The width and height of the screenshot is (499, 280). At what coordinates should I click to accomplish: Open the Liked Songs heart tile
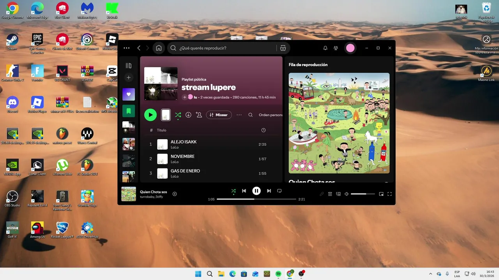pos(129,94)
